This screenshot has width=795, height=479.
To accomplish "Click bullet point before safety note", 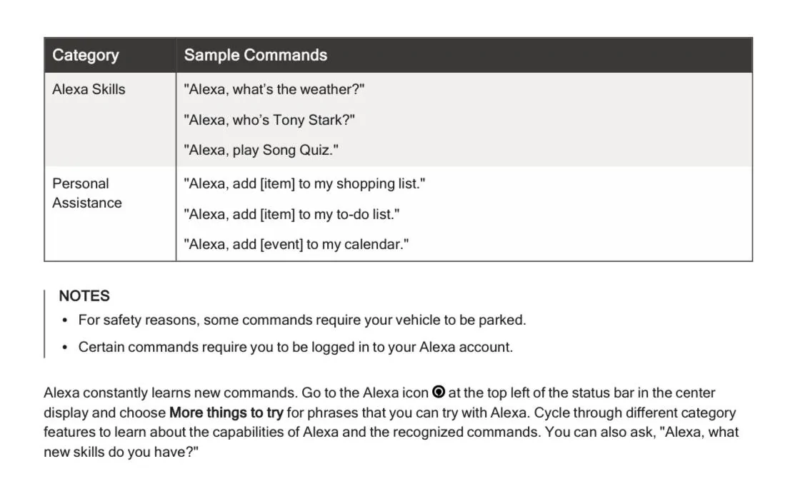I will [x=64, y=321].
